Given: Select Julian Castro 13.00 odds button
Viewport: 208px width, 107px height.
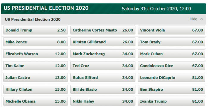Looking at the screenshot, I should [36, 78].
